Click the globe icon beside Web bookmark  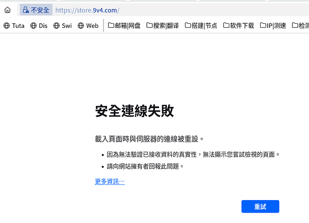(81, 26)
